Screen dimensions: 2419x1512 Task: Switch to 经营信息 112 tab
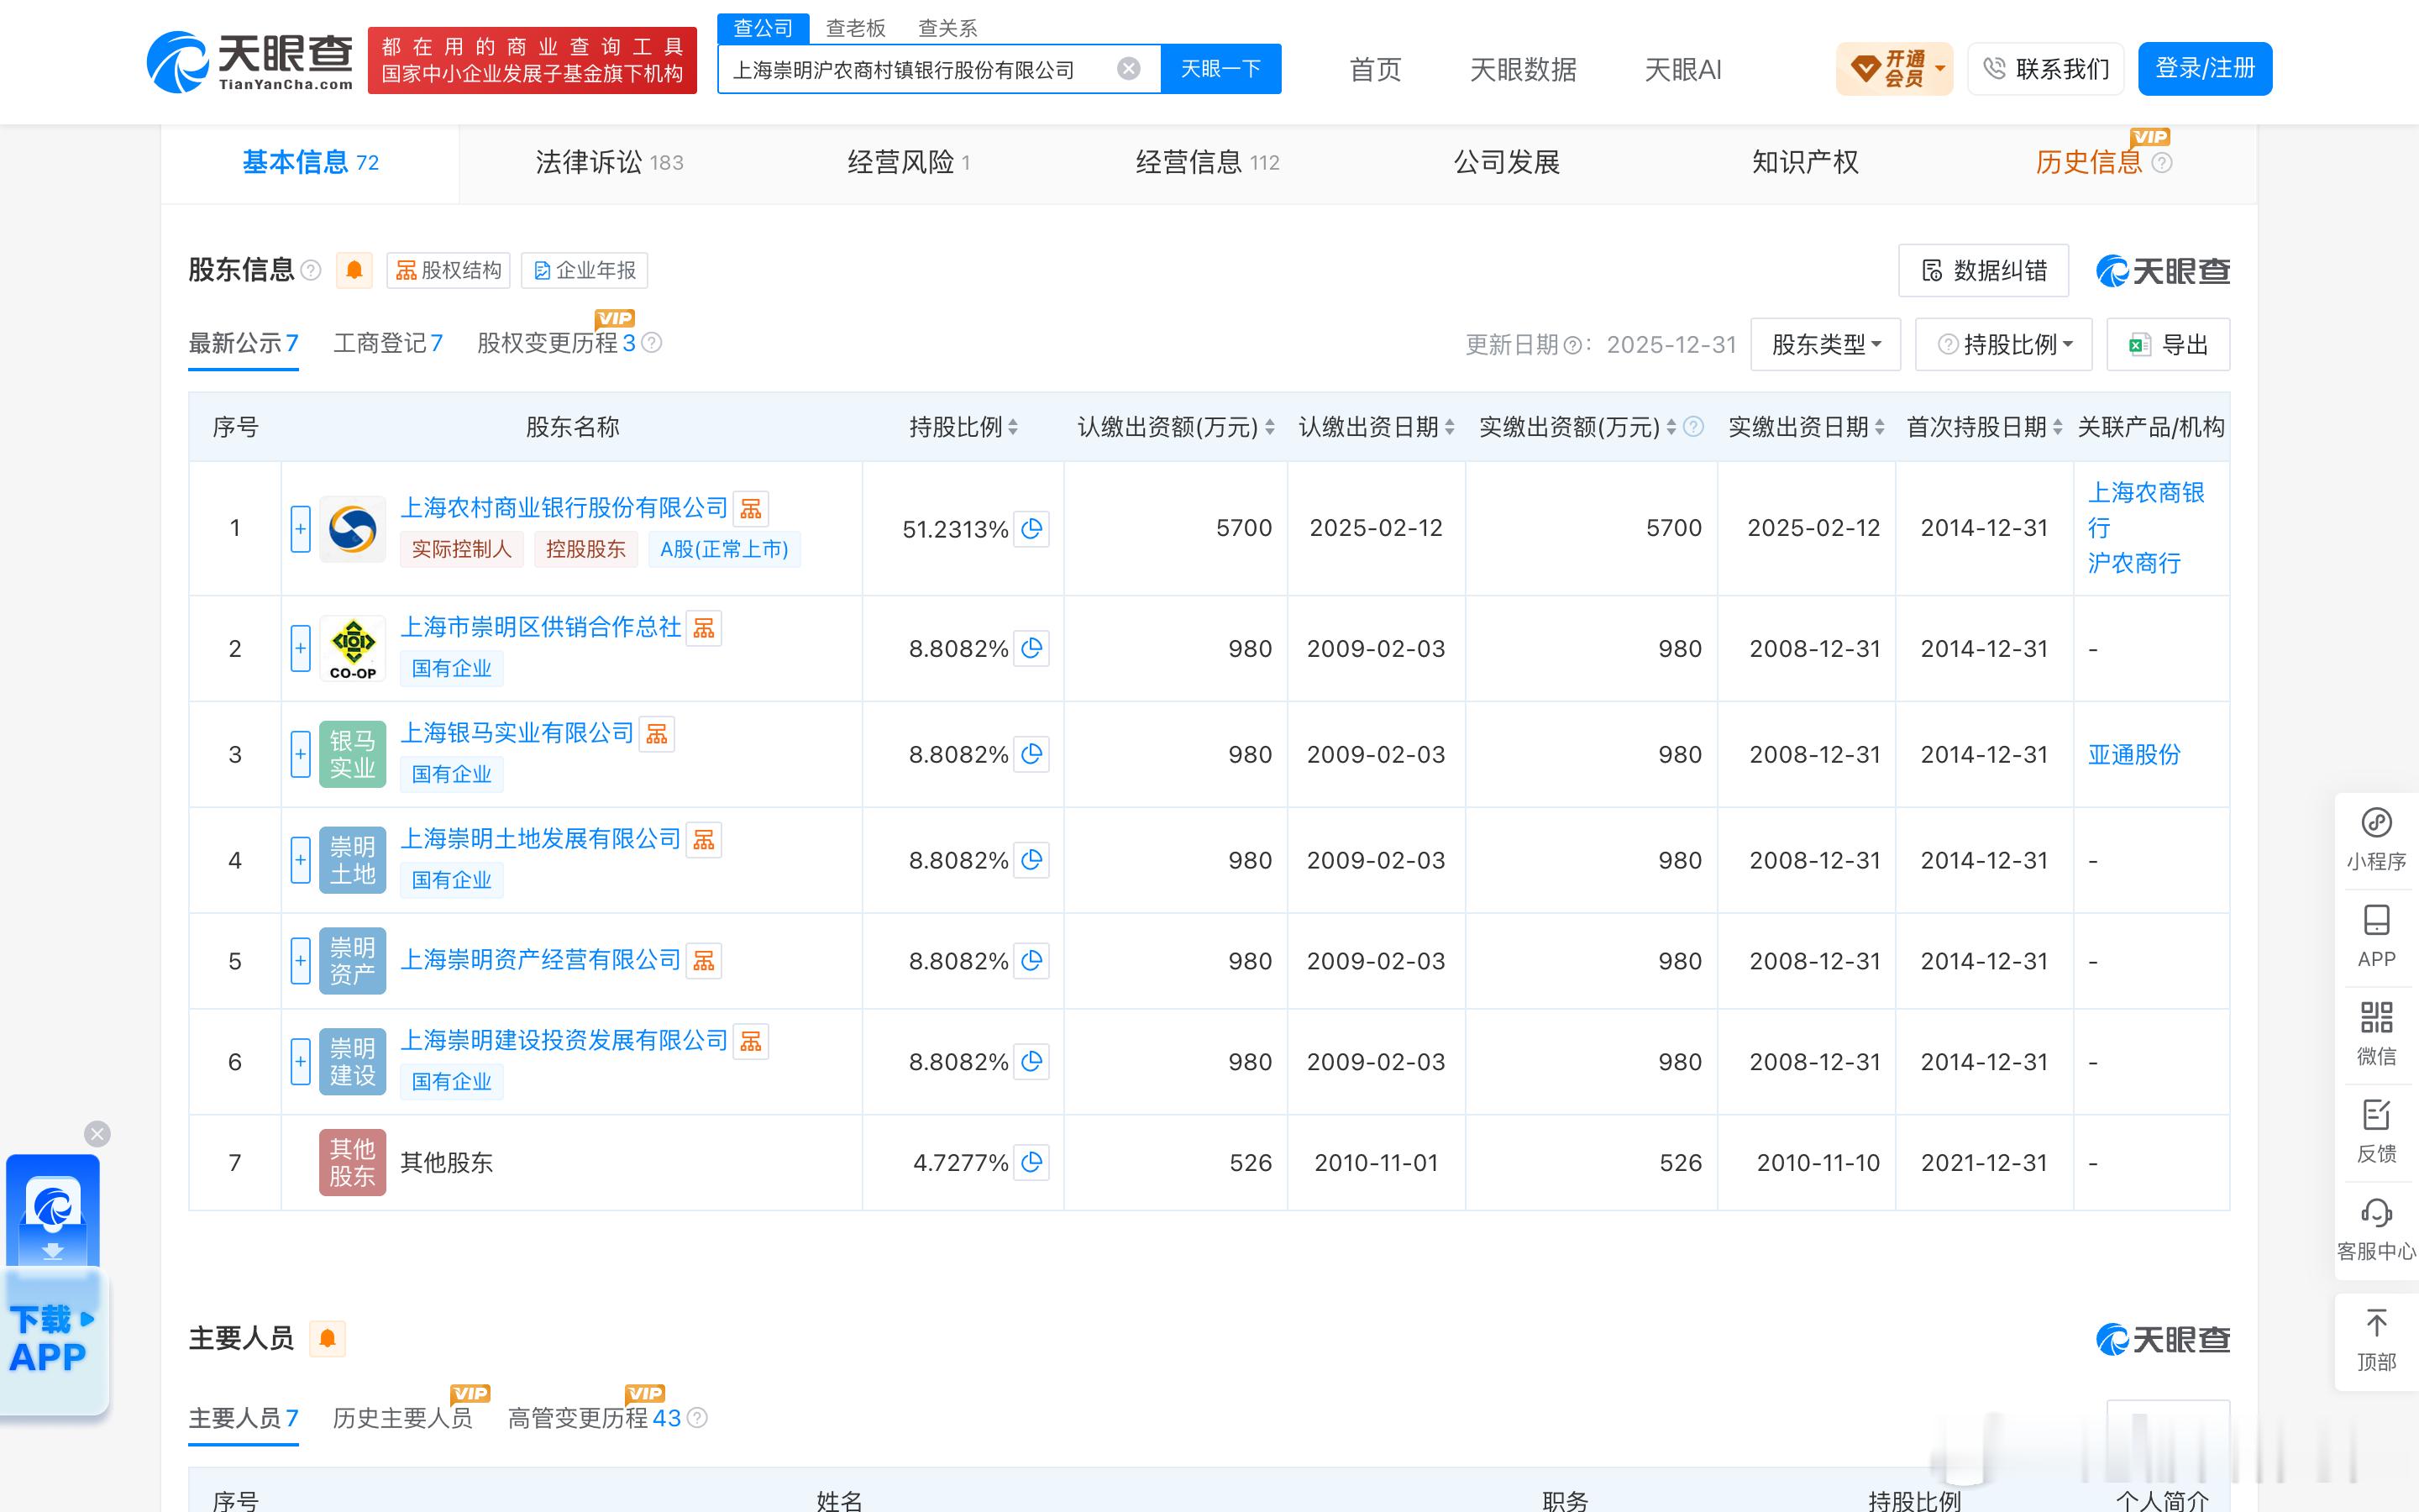[x=1208, y=162]
